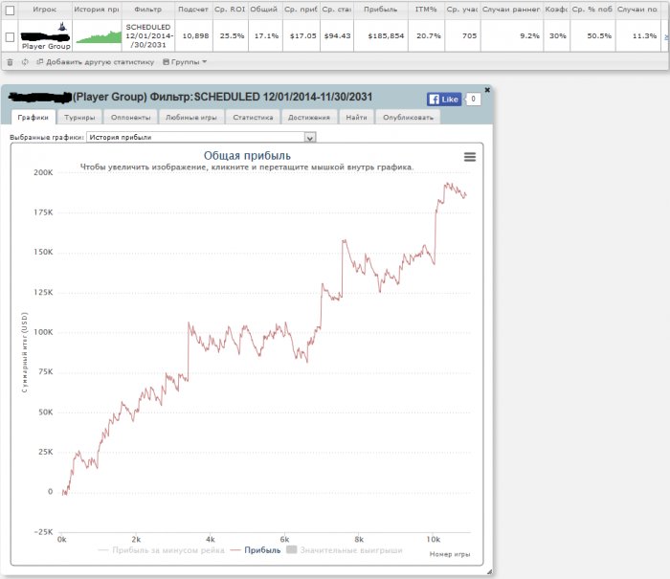Select the 'Опубликовать' tab
Screen dimensions: 670x579
coord(407,118)
